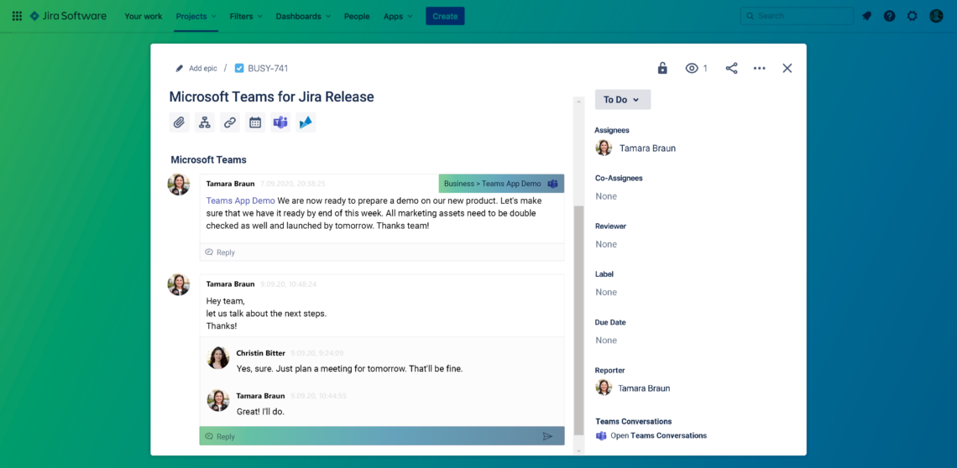Open the three-dot more actions menu
Image resolution: width=957 pixels, height=468 pixels.
click(759, 68)
